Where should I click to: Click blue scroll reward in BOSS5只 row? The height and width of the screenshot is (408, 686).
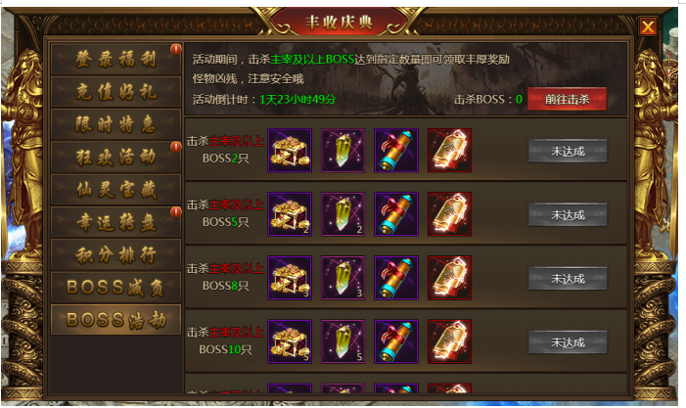click(396, 214)
